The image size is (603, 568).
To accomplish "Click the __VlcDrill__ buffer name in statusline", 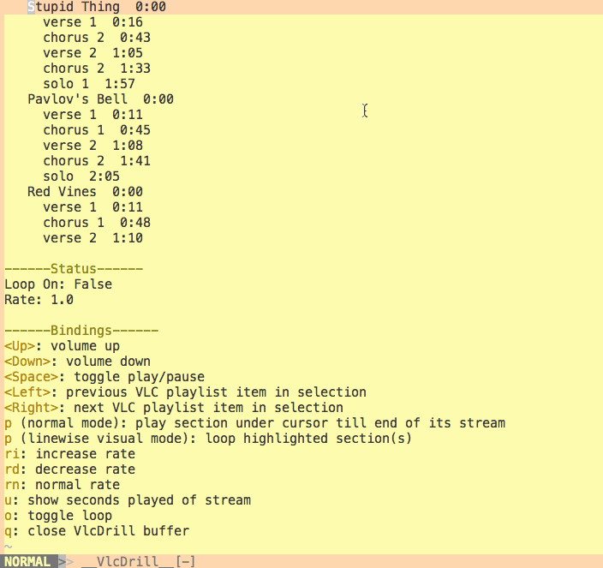I will pyautogui.click(x=128, y=561).
